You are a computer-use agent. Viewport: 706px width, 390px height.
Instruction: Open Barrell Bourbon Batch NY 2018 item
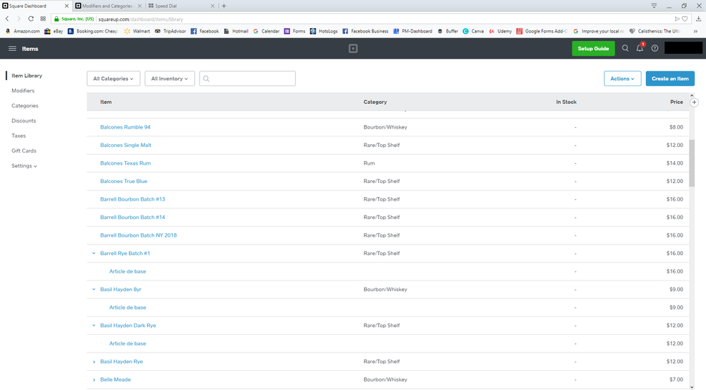138,235
